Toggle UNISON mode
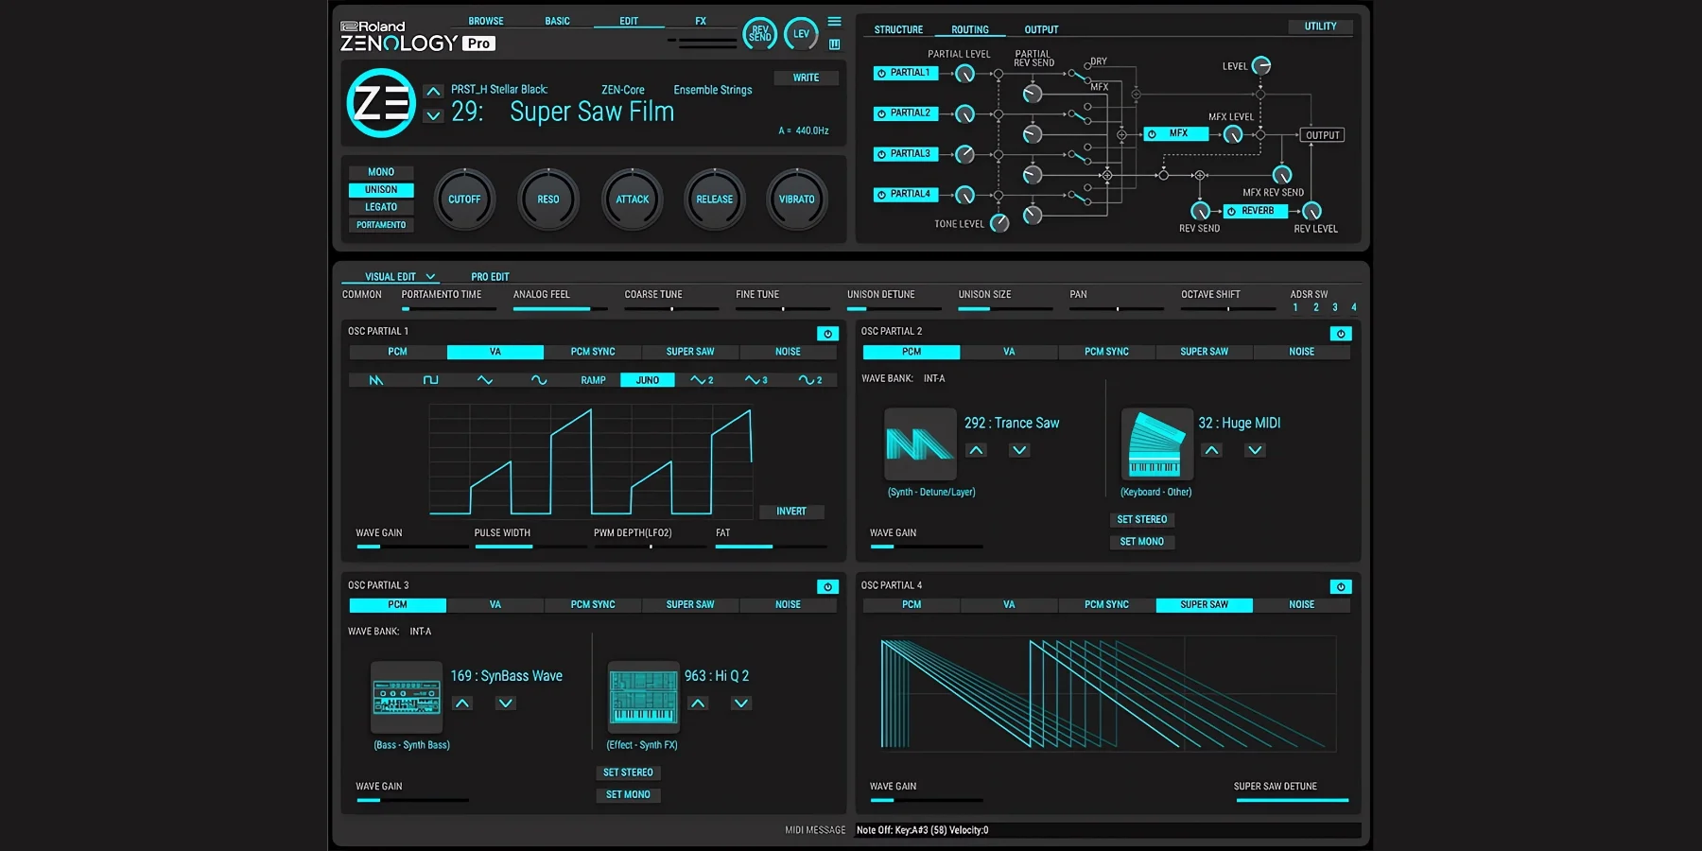 pos(381,190)
